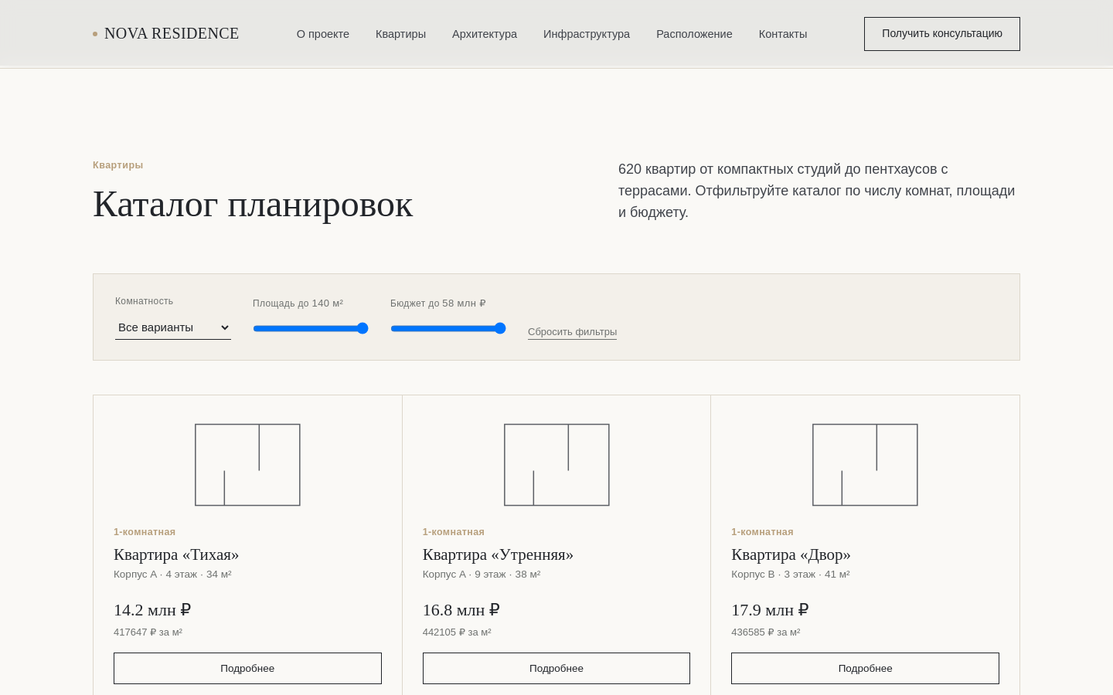Click «Сбросить фильтры» link

pos(572,332)
